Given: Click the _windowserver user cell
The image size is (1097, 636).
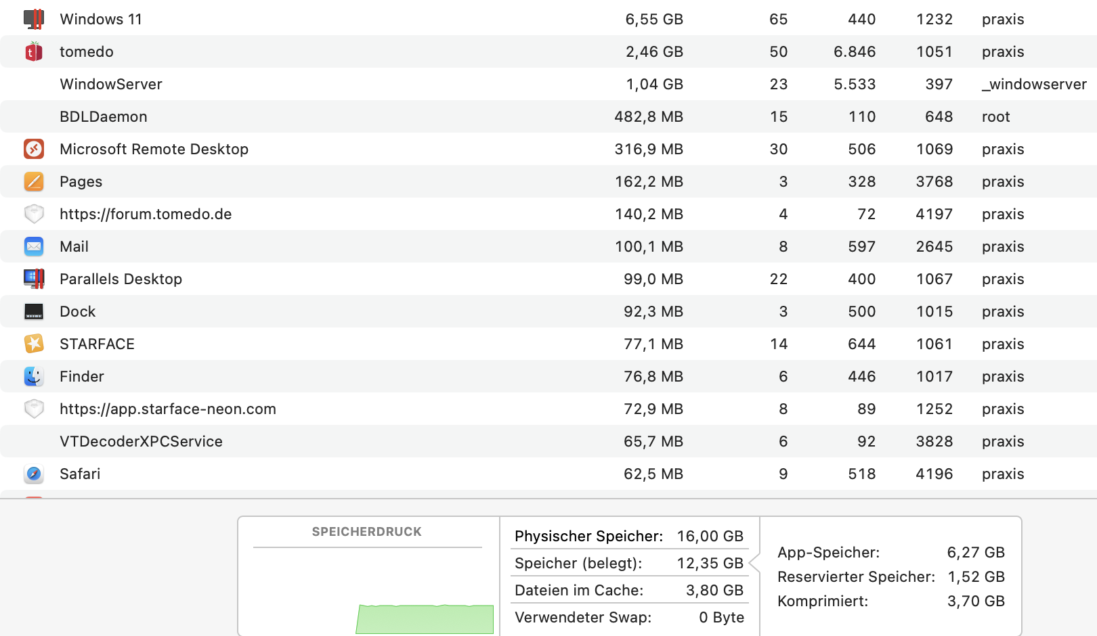Looking at the screenshot, I should click(1034, 84).
